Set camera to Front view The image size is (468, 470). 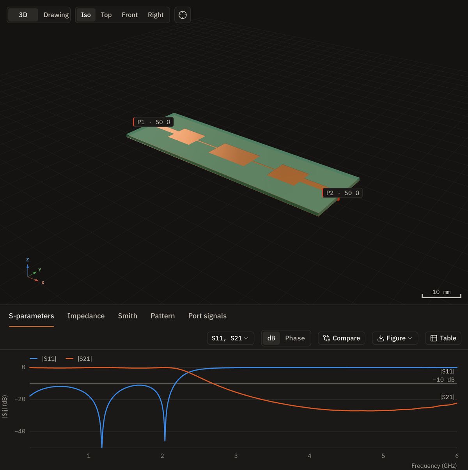tap(129, 15)
